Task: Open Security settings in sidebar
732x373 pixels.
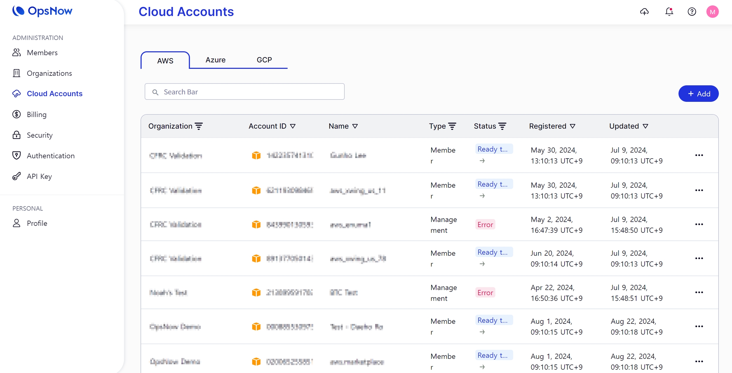Action: [x=39, y=135]
